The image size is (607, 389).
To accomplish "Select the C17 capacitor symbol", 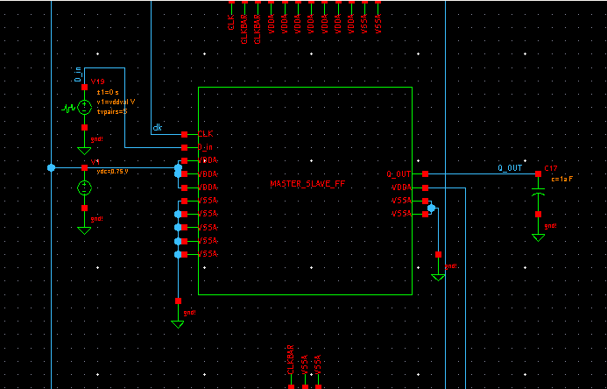I will point(538,194).
